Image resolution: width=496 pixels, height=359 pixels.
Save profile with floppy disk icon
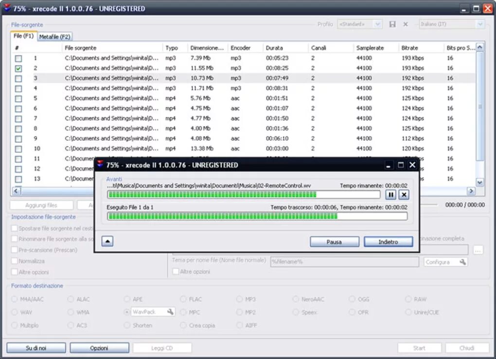coord(392,24)
